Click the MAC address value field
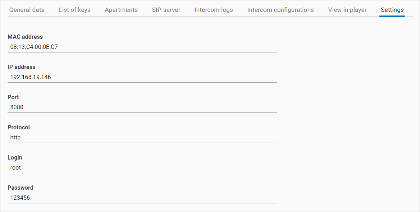This screenshot has height=212, width=420. tap(142, 47)
